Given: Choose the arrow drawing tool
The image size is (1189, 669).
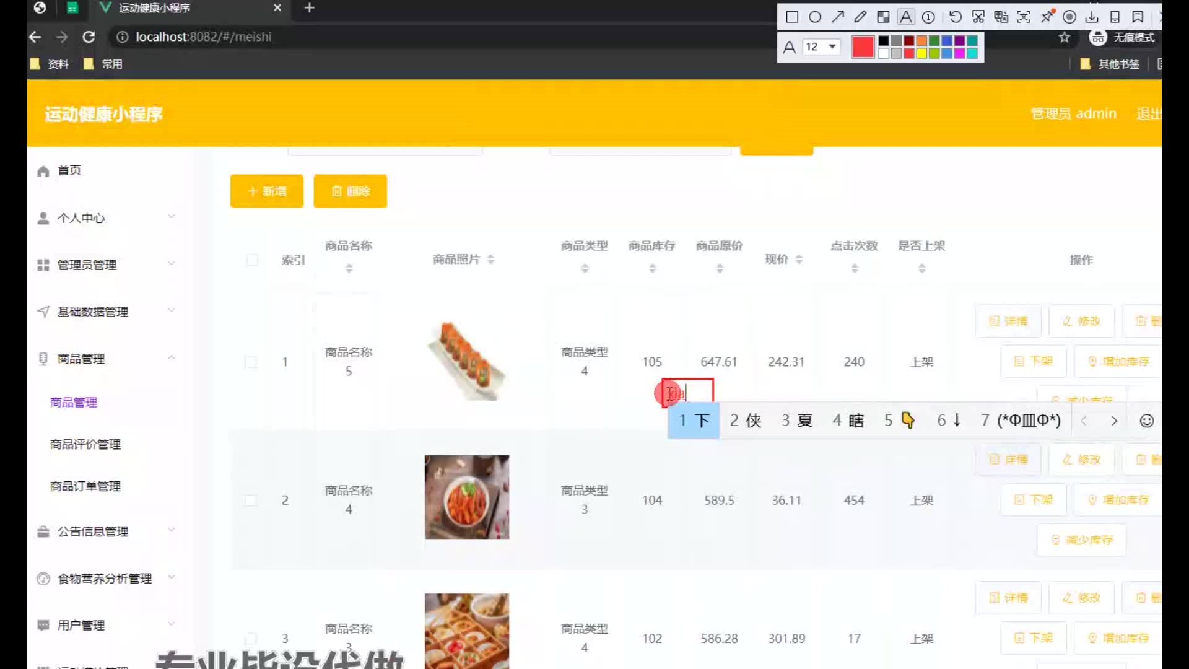Looking at the screenshot, I should 838,17.
